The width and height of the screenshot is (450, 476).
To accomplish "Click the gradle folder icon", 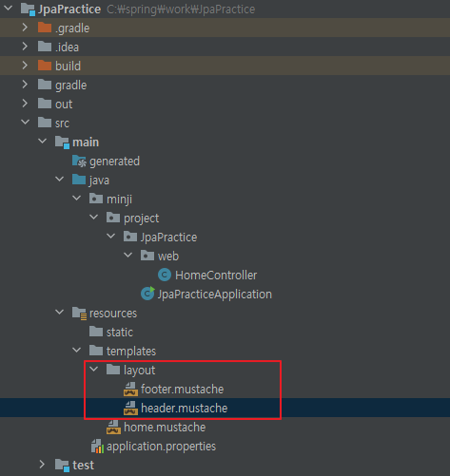I will (45, 85).
